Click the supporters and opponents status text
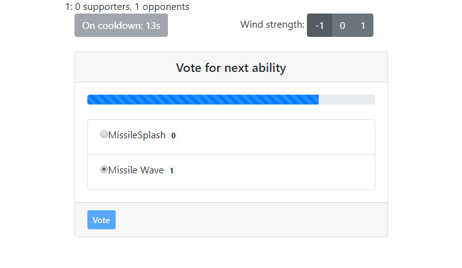Image resolution: width=462 pixels, height=268 pixels. (x=127, y=7)
